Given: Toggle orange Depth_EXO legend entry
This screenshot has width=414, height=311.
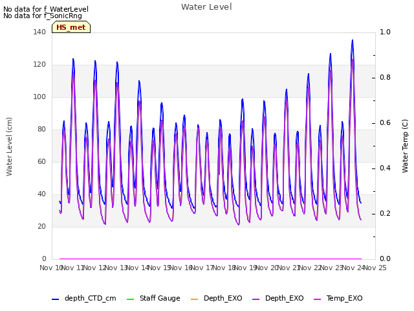Looking at the screenshot, I should (216, 298).
